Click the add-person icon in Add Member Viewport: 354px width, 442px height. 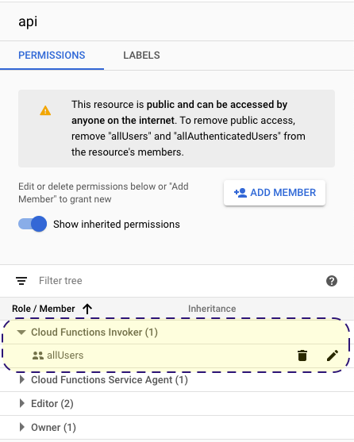(x=240, y=193)
